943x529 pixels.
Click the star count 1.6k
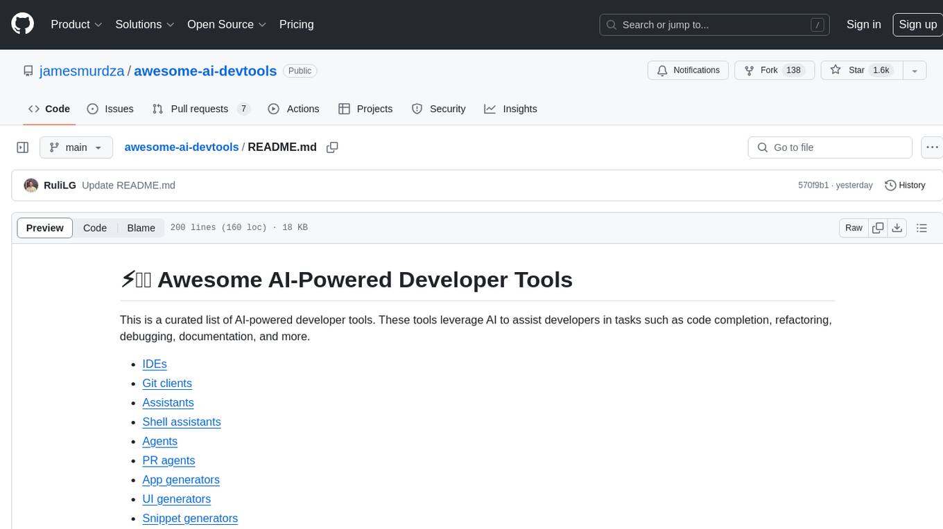coord(881,71)
